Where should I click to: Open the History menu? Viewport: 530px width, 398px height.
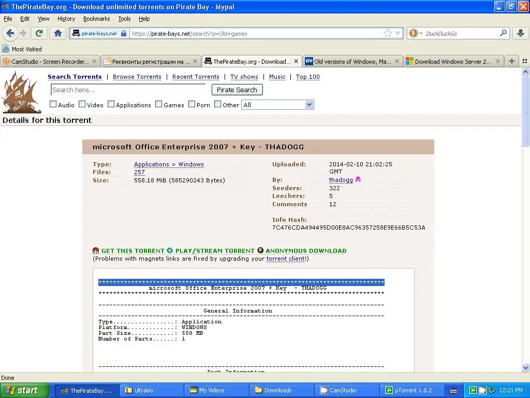click(66, 19)
